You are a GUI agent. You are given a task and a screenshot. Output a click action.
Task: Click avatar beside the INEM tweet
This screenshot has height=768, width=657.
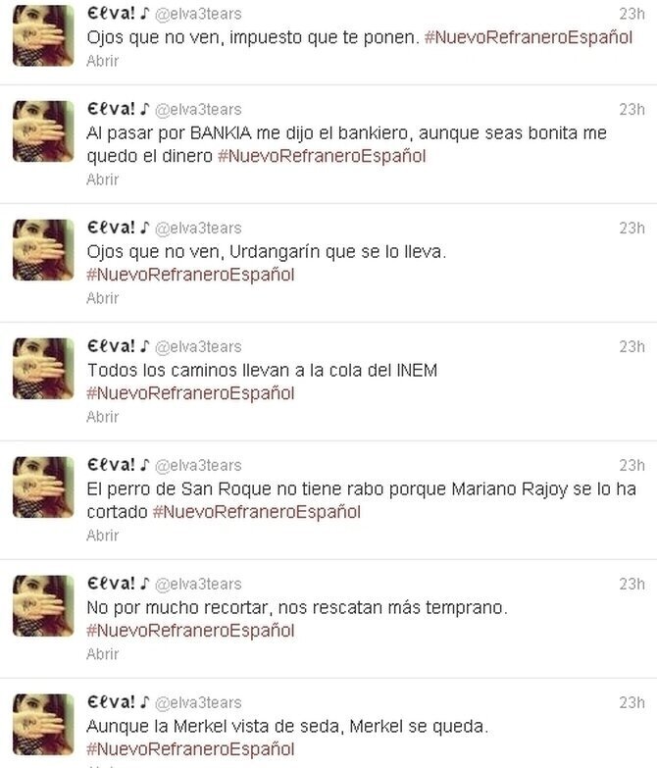pyautogui.click(x=43, y=369)
